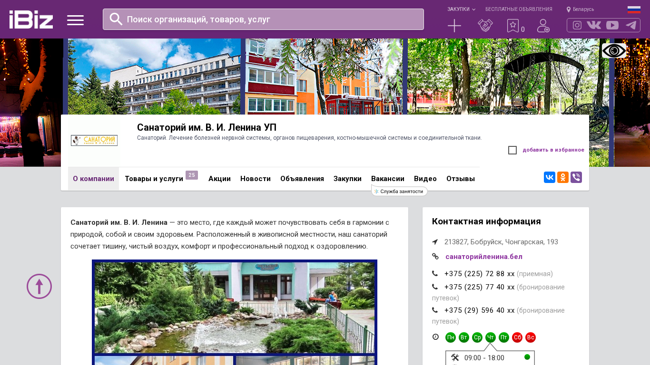
Task: Tick the 'добавить в избранное' checkbox
Action: coord(512,150)
